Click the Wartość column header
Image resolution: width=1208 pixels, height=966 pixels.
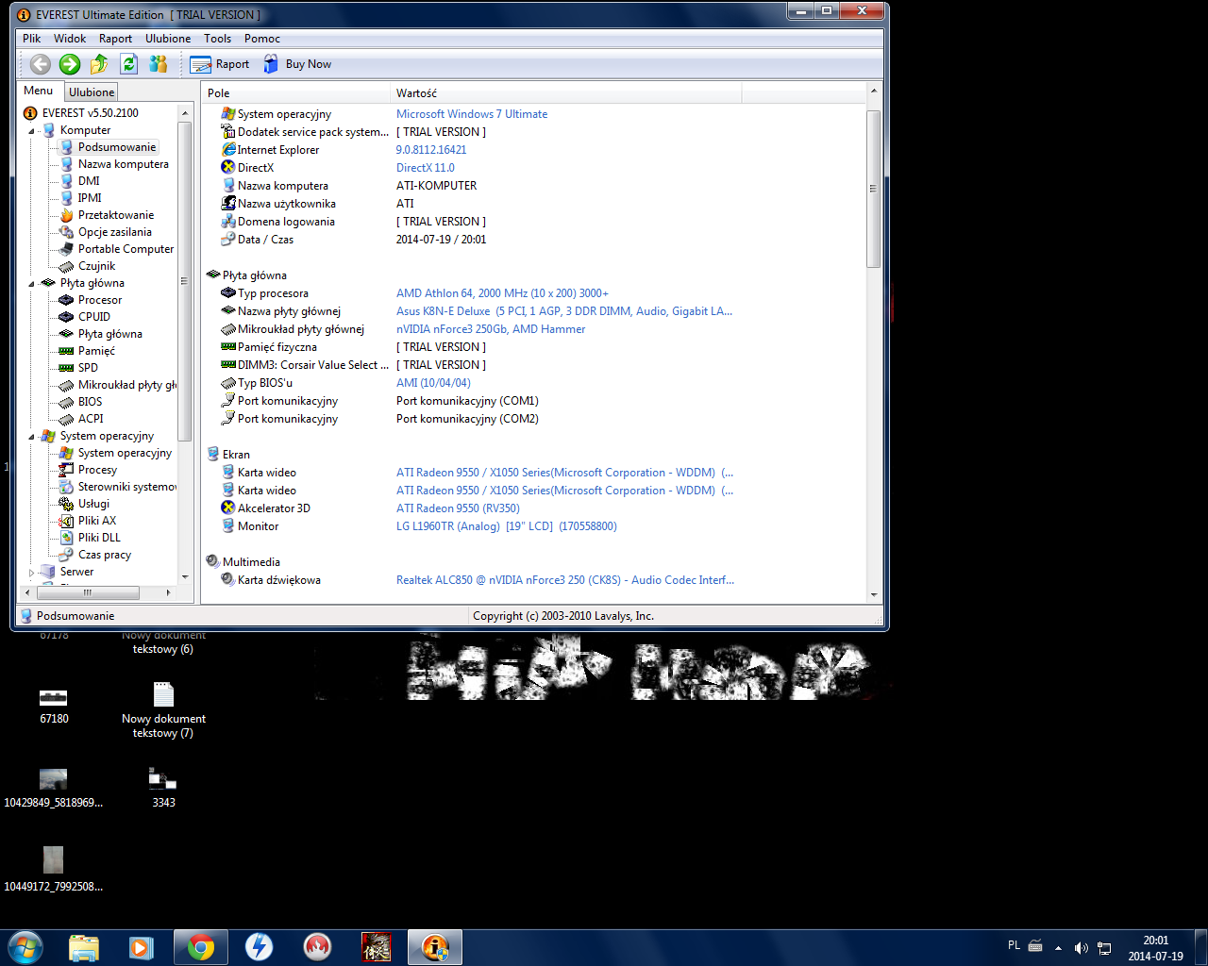click(566, 92)
